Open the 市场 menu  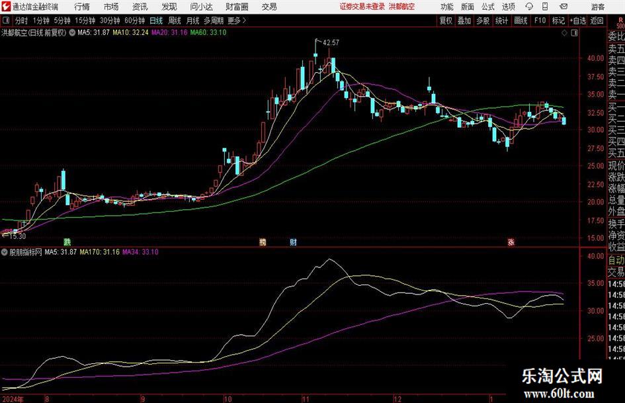(x=111, y=7)
